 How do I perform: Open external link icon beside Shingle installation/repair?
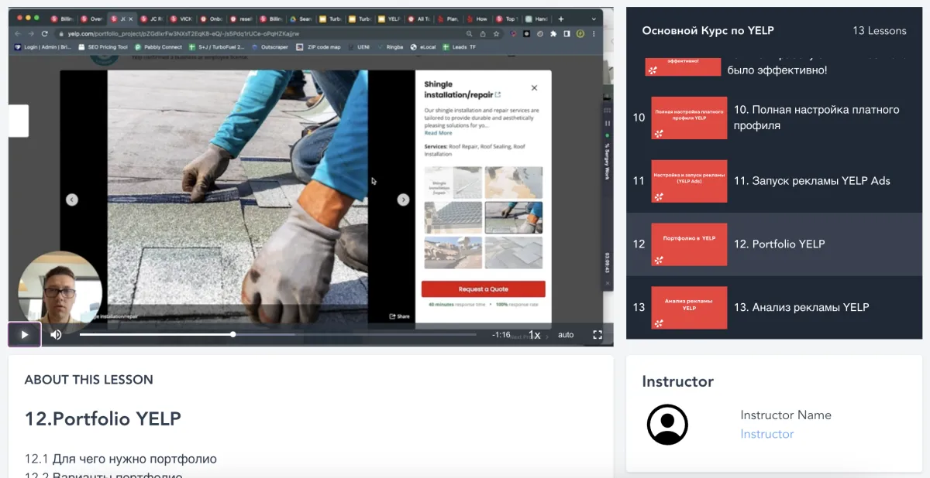coord(498,95)
